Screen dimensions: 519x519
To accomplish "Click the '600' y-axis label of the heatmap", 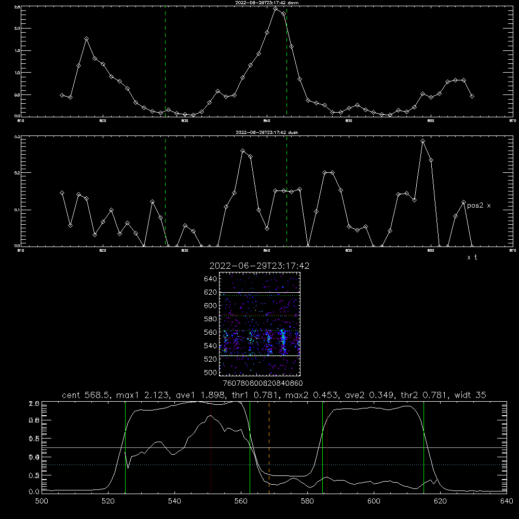I will 211,306.
